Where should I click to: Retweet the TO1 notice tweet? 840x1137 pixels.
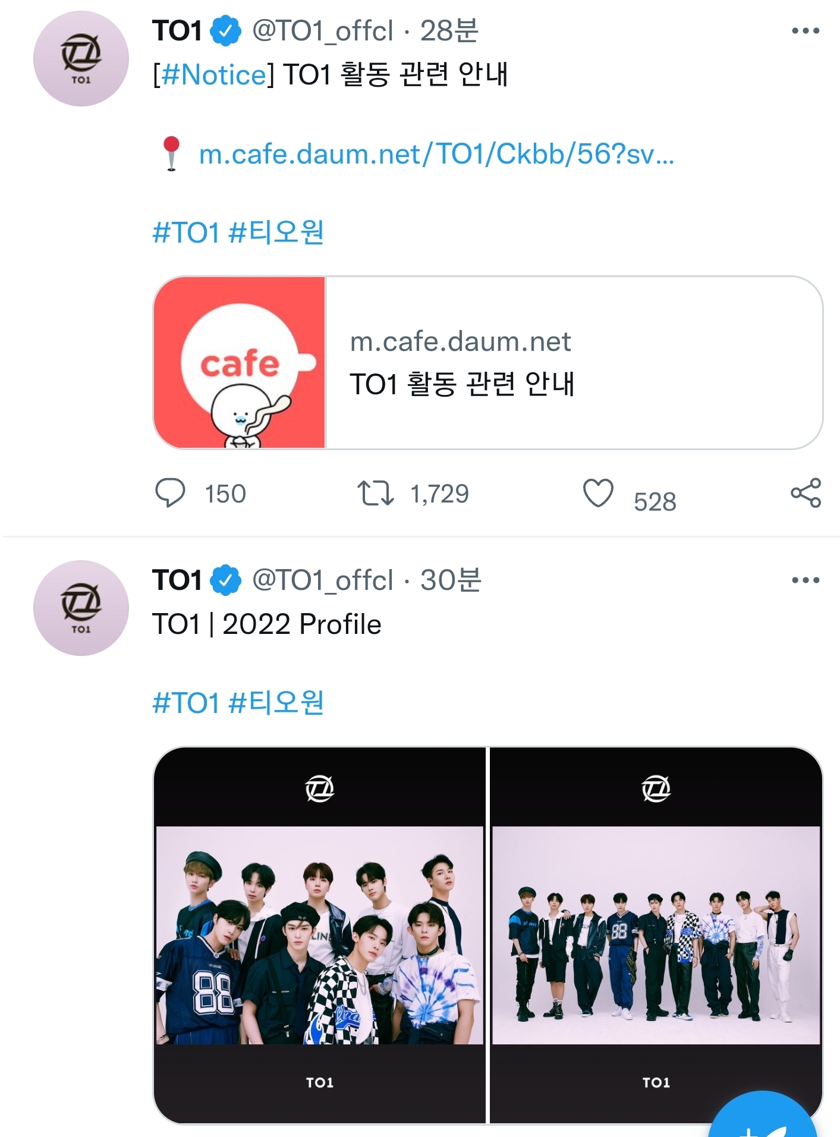point(375,493)
